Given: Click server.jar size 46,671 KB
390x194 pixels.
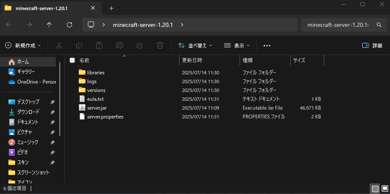Looking at the screenshot, I should (310, 108).
